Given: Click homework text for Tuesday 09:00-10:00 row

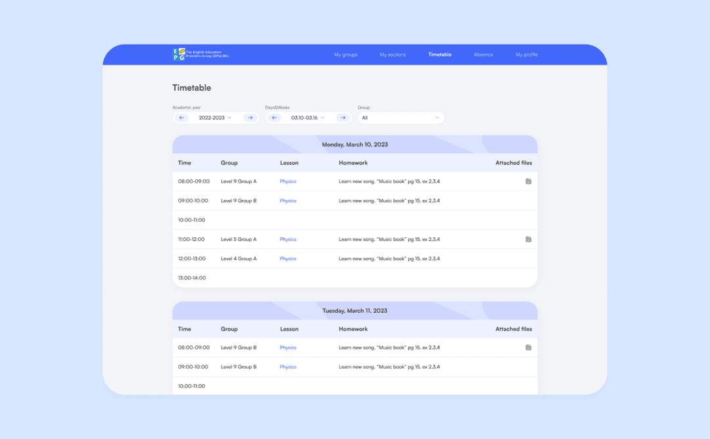Looking at the screenshot, I should [389, 367].
